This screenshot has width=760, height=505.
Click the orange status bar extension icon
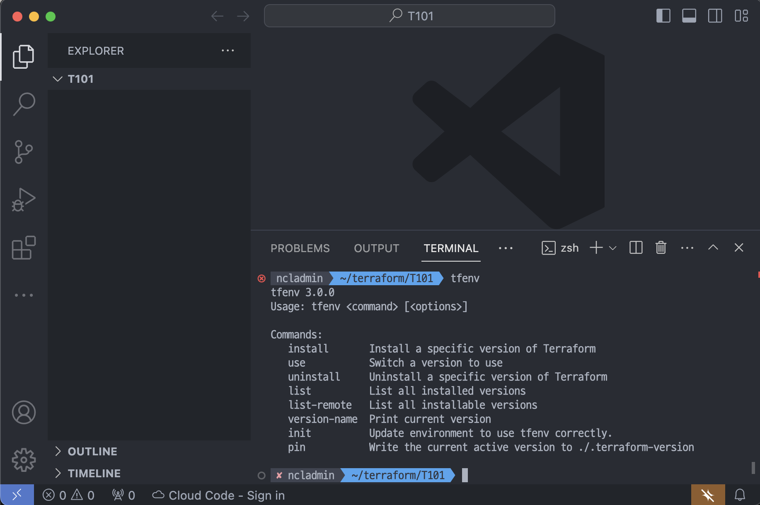pyautogui.click(x=708, y=495)
